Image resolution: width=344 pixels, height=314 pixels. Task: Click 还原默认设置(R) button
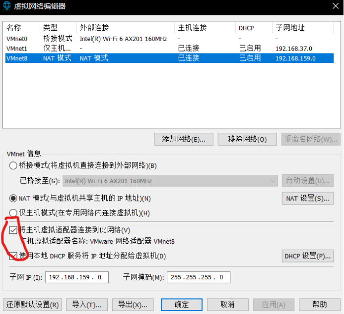coord(32,305)
